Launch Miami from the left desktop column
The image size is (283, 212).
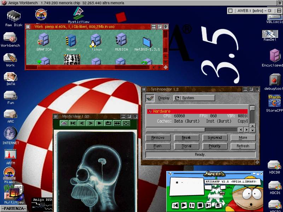[10, 173]
